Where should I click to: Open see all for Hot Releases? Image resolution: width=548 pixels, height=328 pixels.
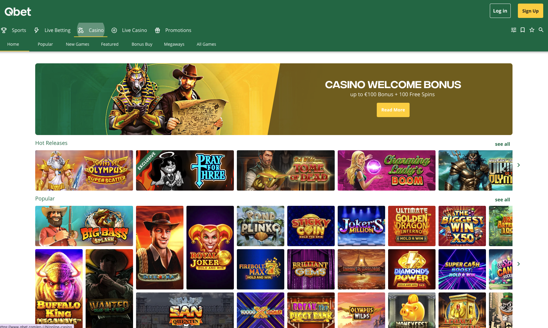pyautogui.click(x=502, y=144)
